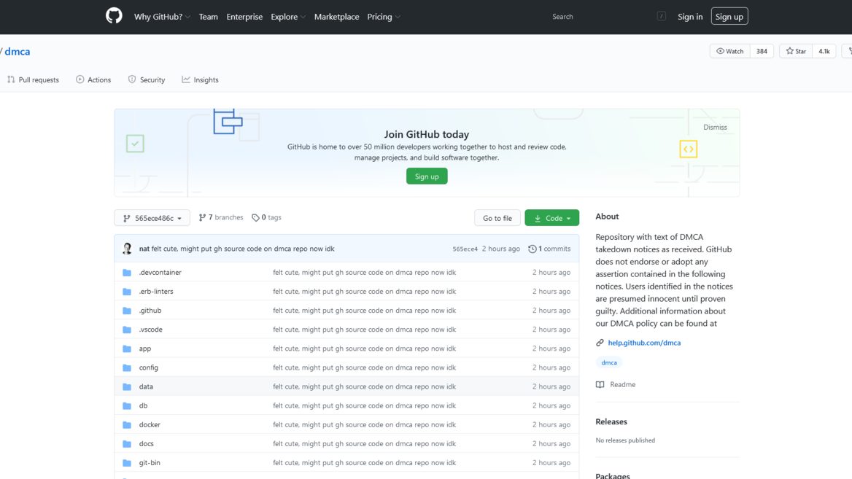Viewport: 852px width, 479px height.
Task: Open the 1 commits history link
Action: click(x=549, y=249)
